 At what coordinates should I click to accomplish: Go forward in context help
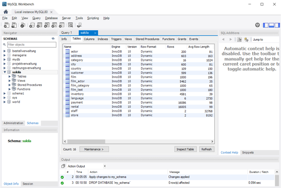(231, 39)
